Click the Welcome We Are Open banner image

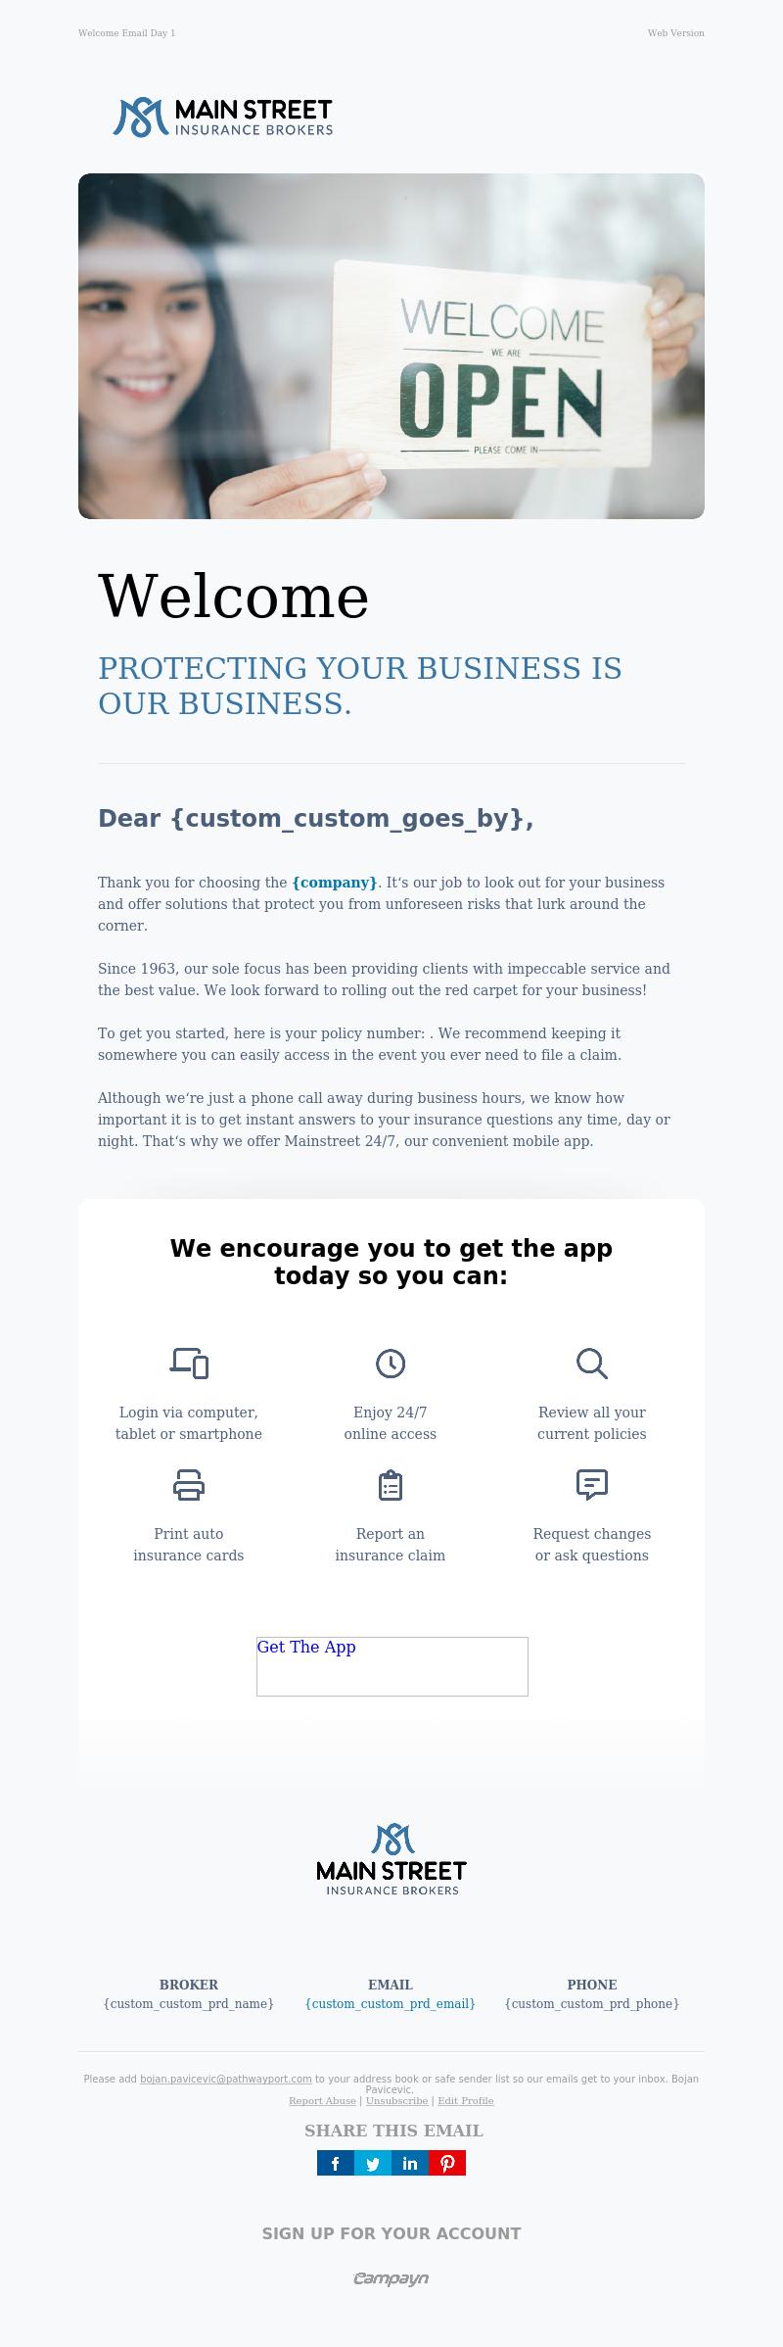point(391,346)
